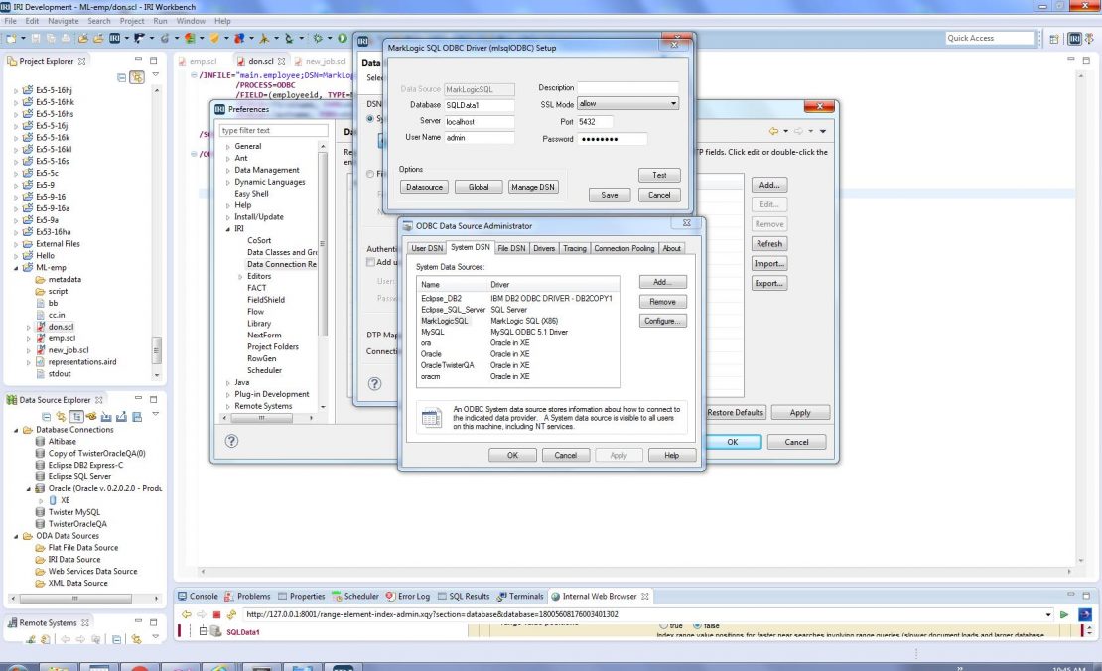Expand the General preferences node
The image size is (1102, 671).
tap(227, 147)
